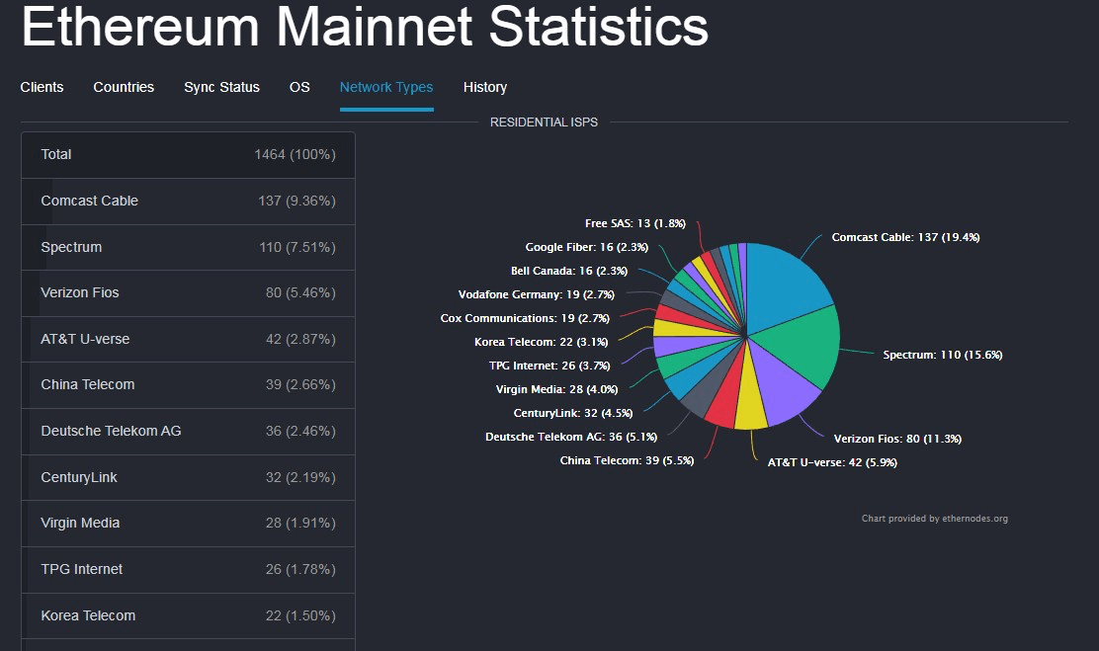The image size is (1099, 651).
Task: Open the Clients tab
Action: pos(42,87)
